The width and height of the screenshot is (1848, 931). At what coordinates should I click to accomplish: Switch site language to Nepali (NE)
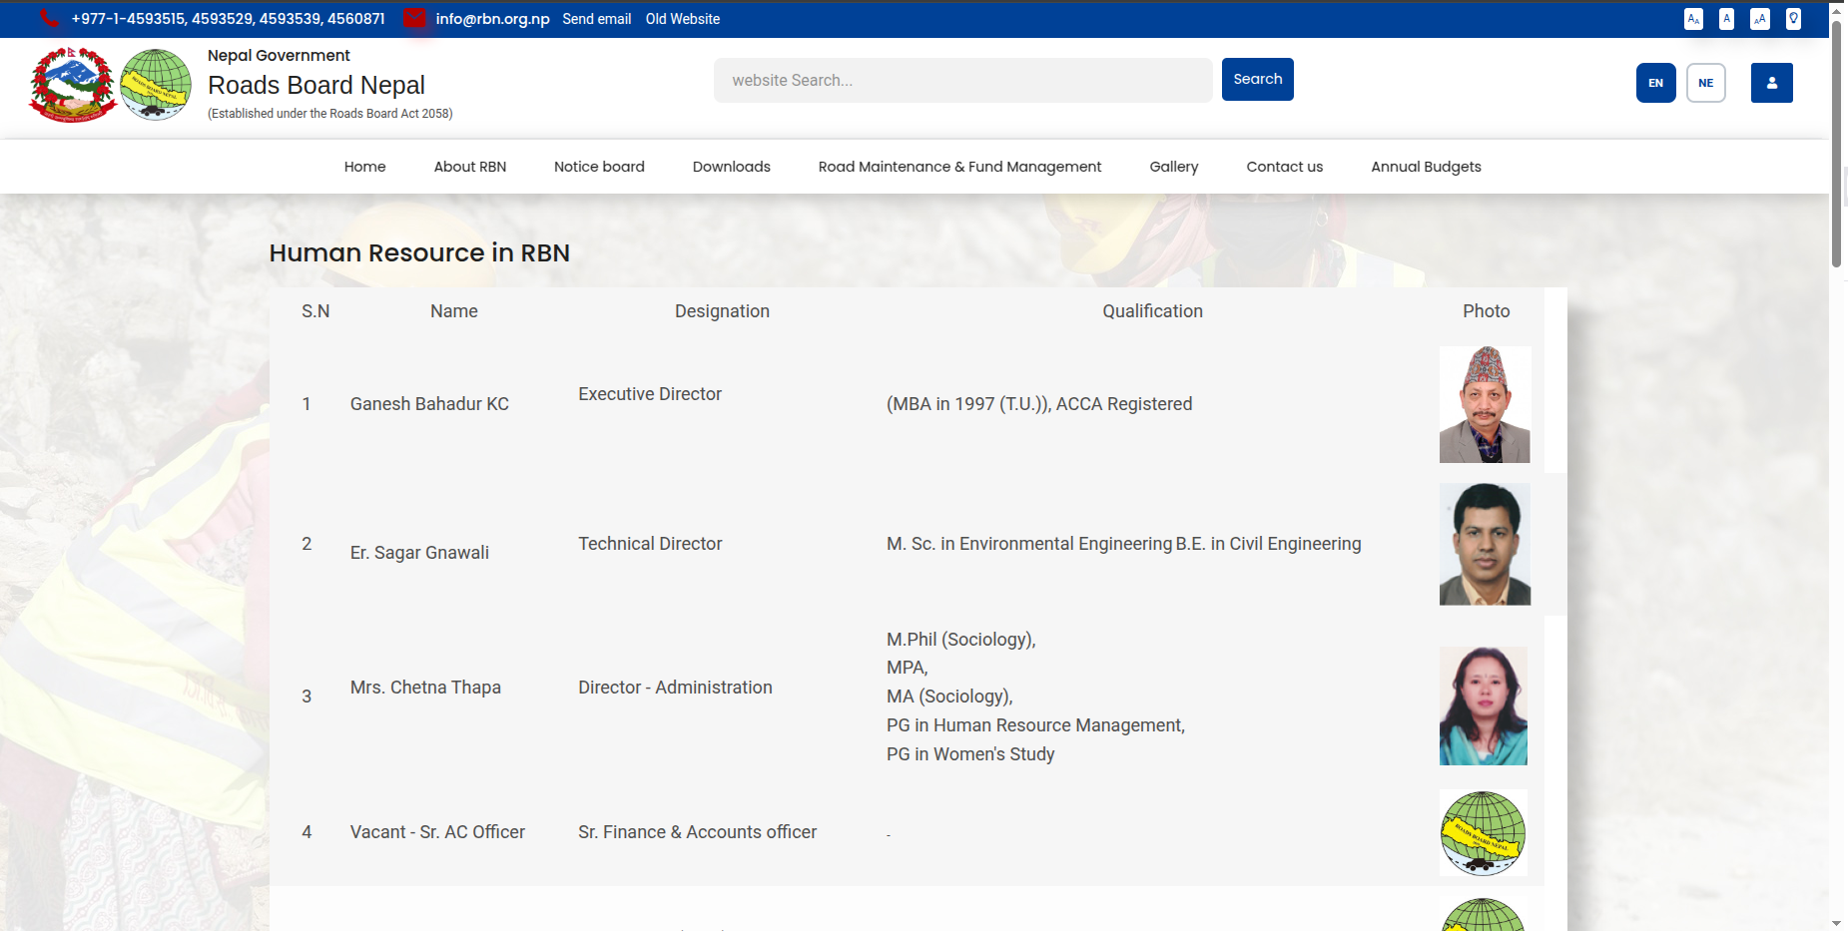pos(1705,83)
